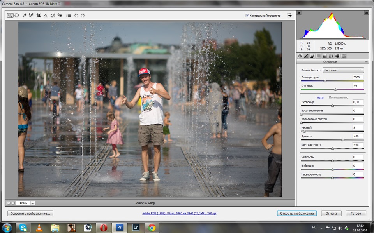Click the volume icon in system tray
Image resolution: width=374 pixels, height=233 pixels.
click(340, 228)
